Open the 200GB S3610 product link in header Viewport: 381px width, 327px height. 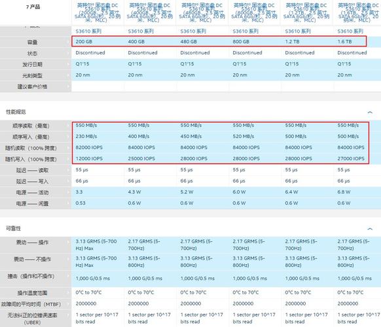(98, 12)
